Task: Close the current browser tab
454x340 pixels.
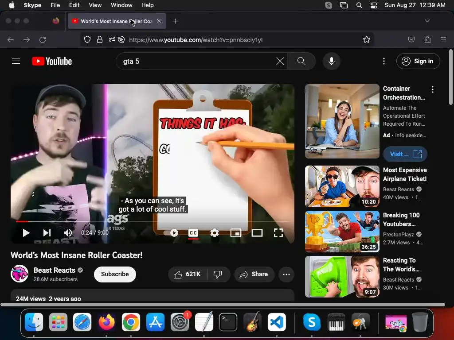Action: click(159, 21)
